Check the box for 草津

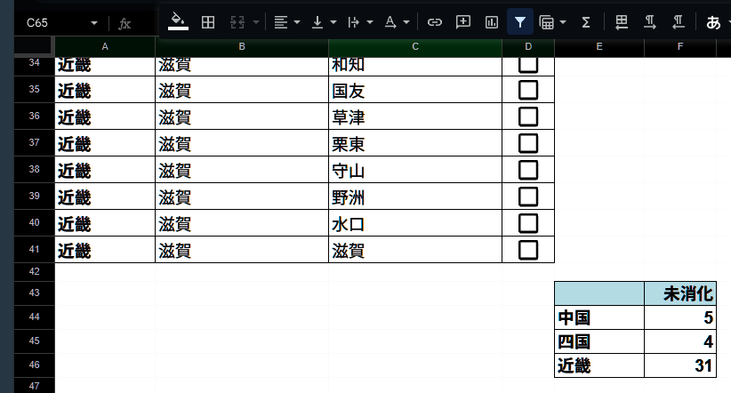point(528,116)
